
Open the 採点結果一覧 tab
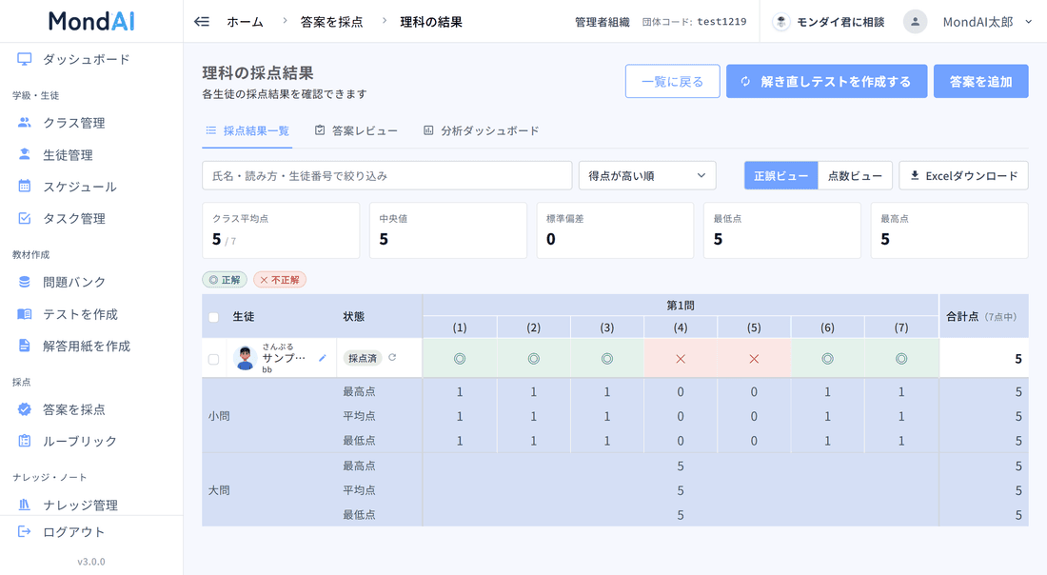247,130
